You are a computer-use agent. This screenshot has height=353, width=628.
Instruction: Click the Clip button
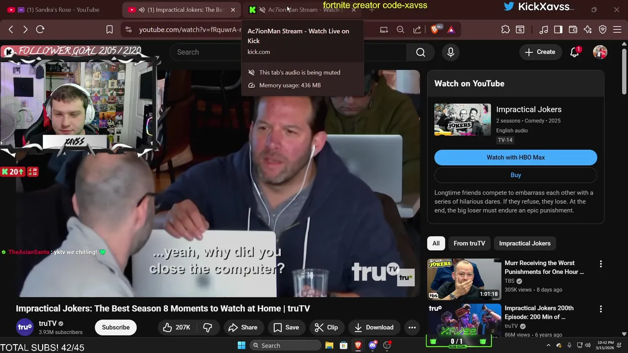click(x=326, y=328)
